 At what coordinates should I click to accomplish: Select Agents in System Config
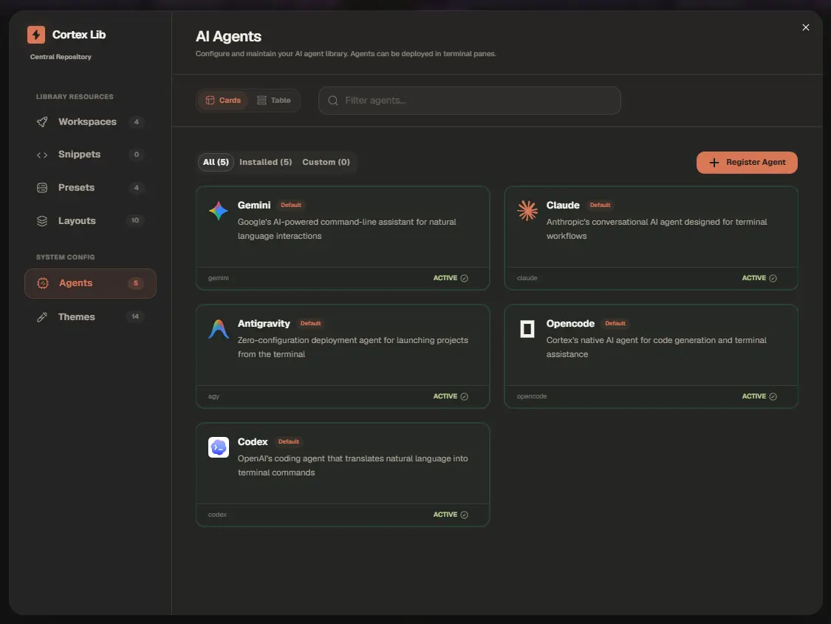coord(90,283)
